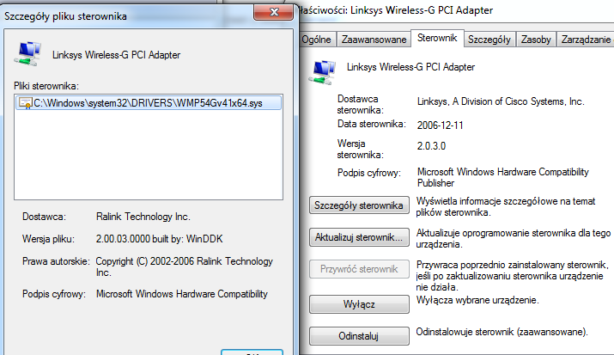Click network adapter icon in driver file details dialog
614x355 pixels.
27,53
